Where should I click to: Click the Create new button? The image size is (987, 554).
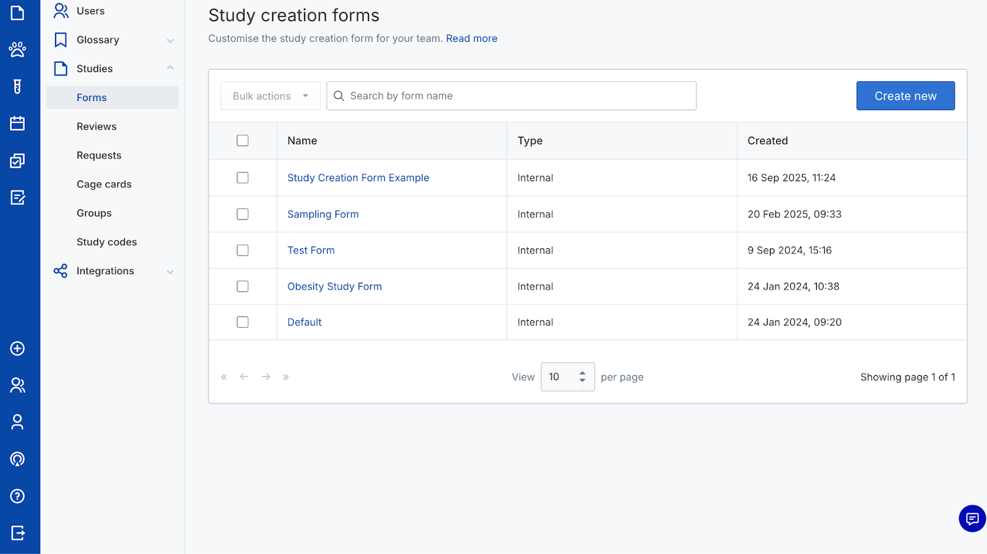905,96
